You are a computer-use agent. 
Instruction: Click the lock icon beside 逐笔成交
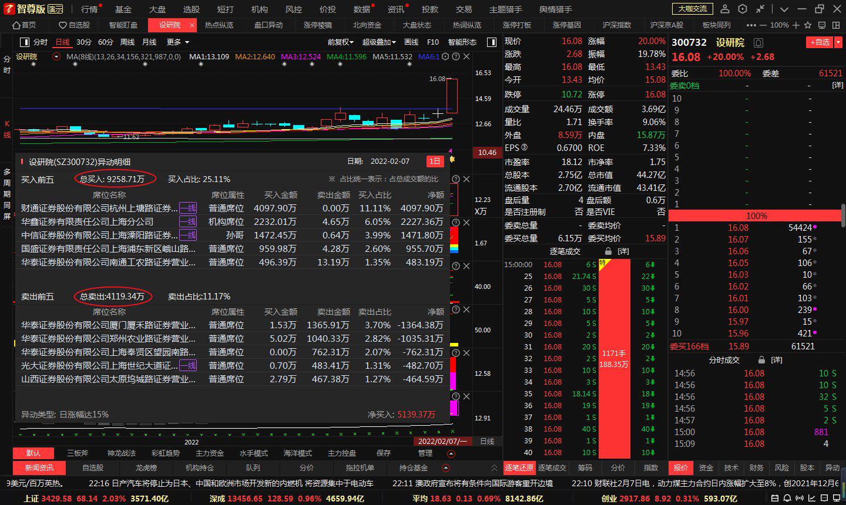click(x=608, y=251)
